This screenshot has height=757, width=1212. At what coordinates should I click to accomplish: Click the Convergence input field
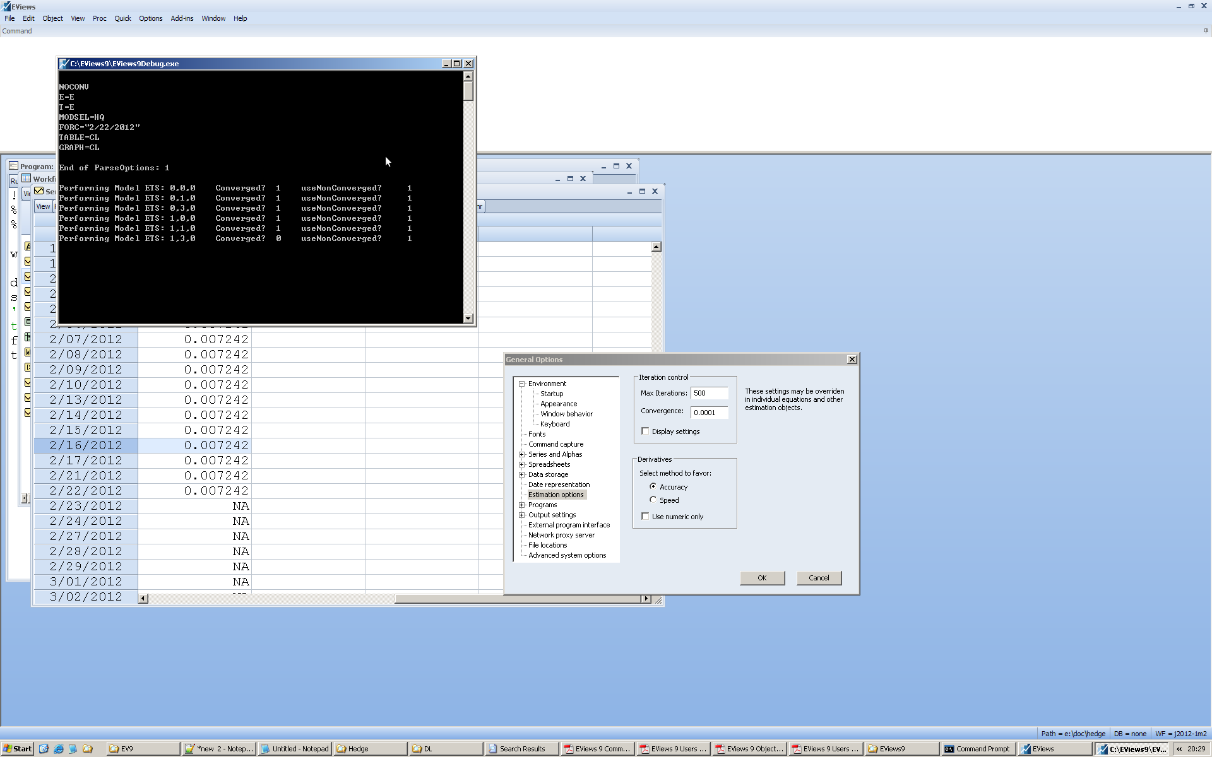709,413
